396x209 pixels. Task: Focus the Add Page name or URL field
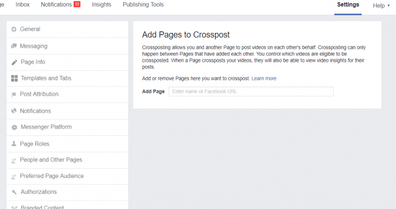tap(251, 92)
